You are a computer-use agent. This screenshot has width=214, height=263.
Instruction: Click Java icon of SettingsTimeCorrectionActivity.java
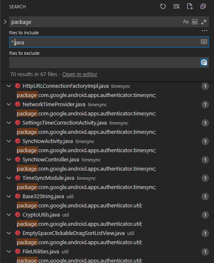pyautogui.click(x=18, y=123)
